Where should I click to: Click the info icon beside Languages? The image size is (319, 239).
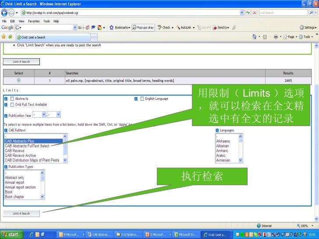pos(217,130)
